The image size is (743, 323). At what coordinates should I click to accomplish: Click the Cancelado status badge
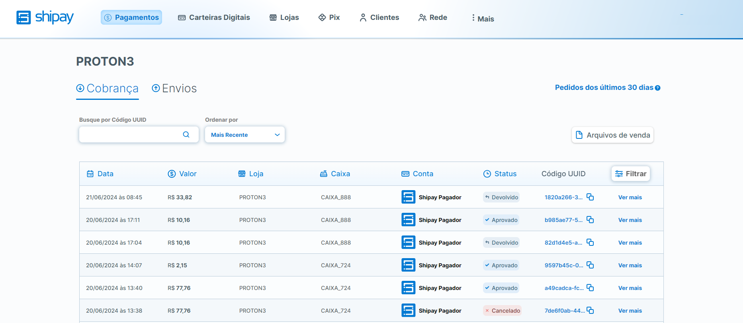tap(502, 311)
